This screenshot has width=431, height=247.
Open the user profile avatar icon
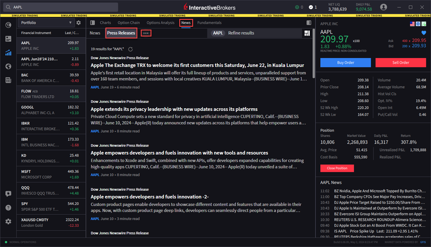[x=384, y=7]
